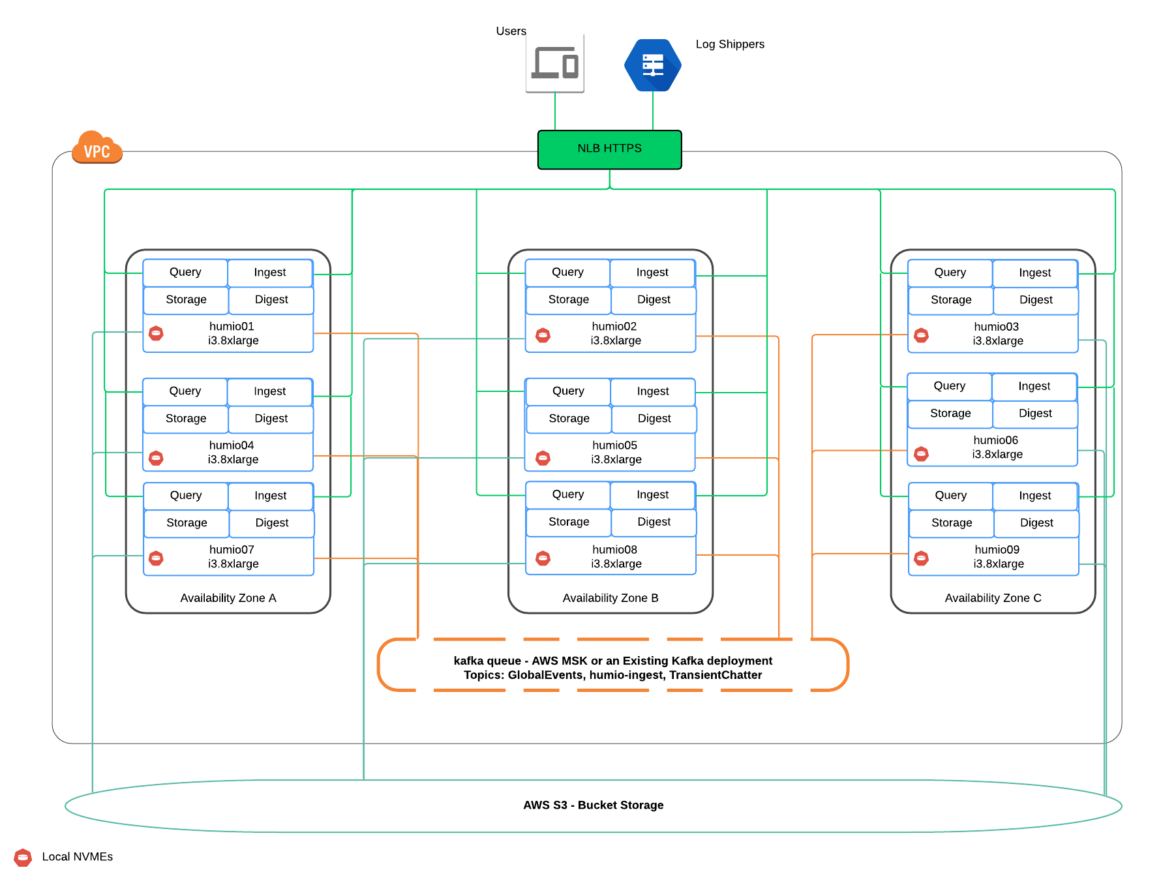This screenshot has height=887, width=1176.
Task: Click the Ingest box of humio09
Action: point(1035,496)
